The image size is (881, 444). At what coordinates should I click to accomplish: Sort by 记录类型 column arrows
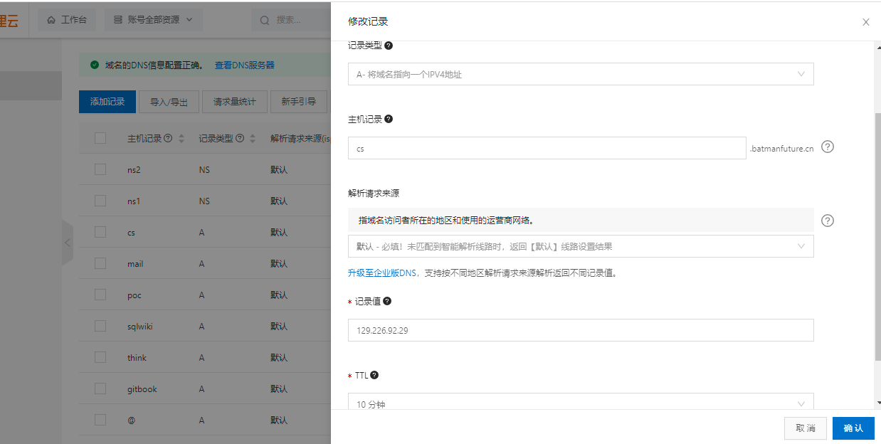click(253, 139)
